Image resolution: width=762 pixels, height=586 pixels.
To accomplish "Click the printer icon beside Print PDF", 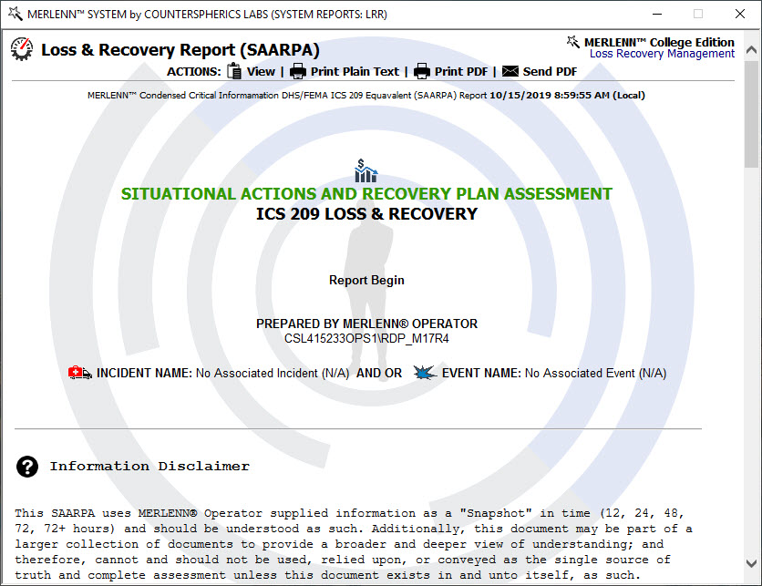I will pos(422,72).
